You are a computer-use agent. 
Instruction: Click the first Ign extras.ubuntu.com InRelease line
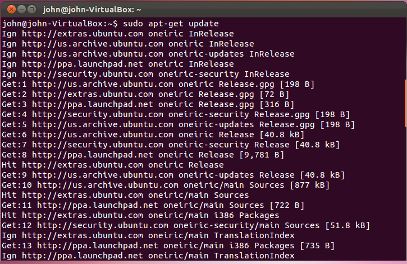[118, 34]
